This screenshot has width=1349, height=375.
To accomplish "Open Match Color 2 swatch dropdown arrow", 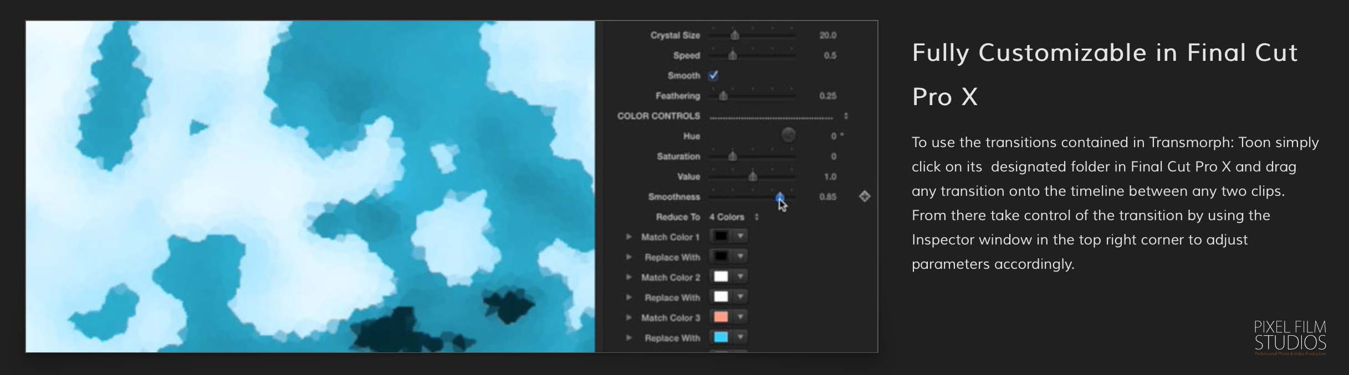I will coord(740,277).
